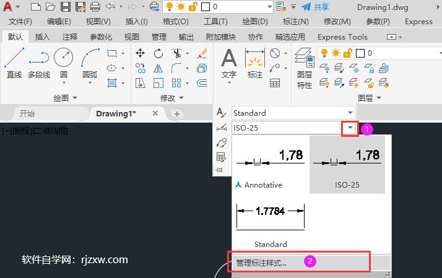Open the 标注(N) menu
Viewport: 442px width, 278px height.
(x=296, y=22)
